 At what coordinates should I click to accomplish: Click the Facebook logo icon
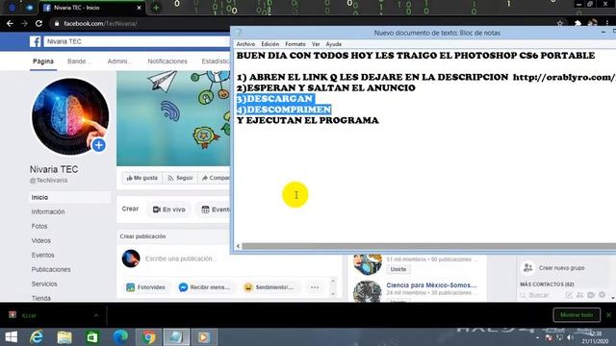35,41
